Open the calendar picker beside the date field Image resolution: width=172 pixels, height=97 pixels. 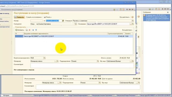tap(63, 21)
